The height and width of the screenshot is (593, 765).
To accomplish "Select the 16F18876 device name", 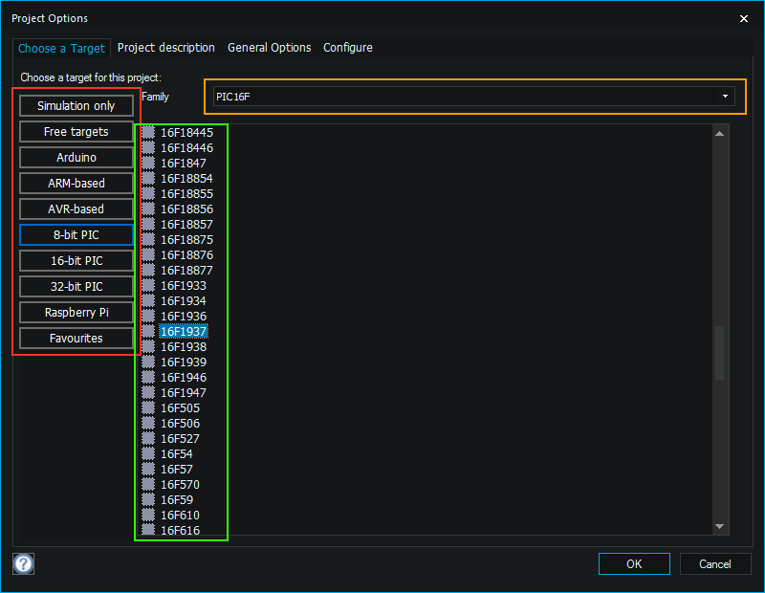I will click(x=186, y=254).
